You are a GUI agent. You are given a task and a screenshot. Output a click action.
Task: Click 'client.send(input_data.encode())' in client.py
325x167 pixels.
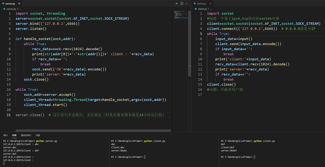pyautogui.click(x=248, y=44)
